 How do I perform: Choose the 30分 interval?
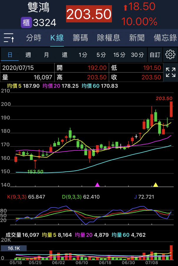pyautogui.click(x=137, y=55)
